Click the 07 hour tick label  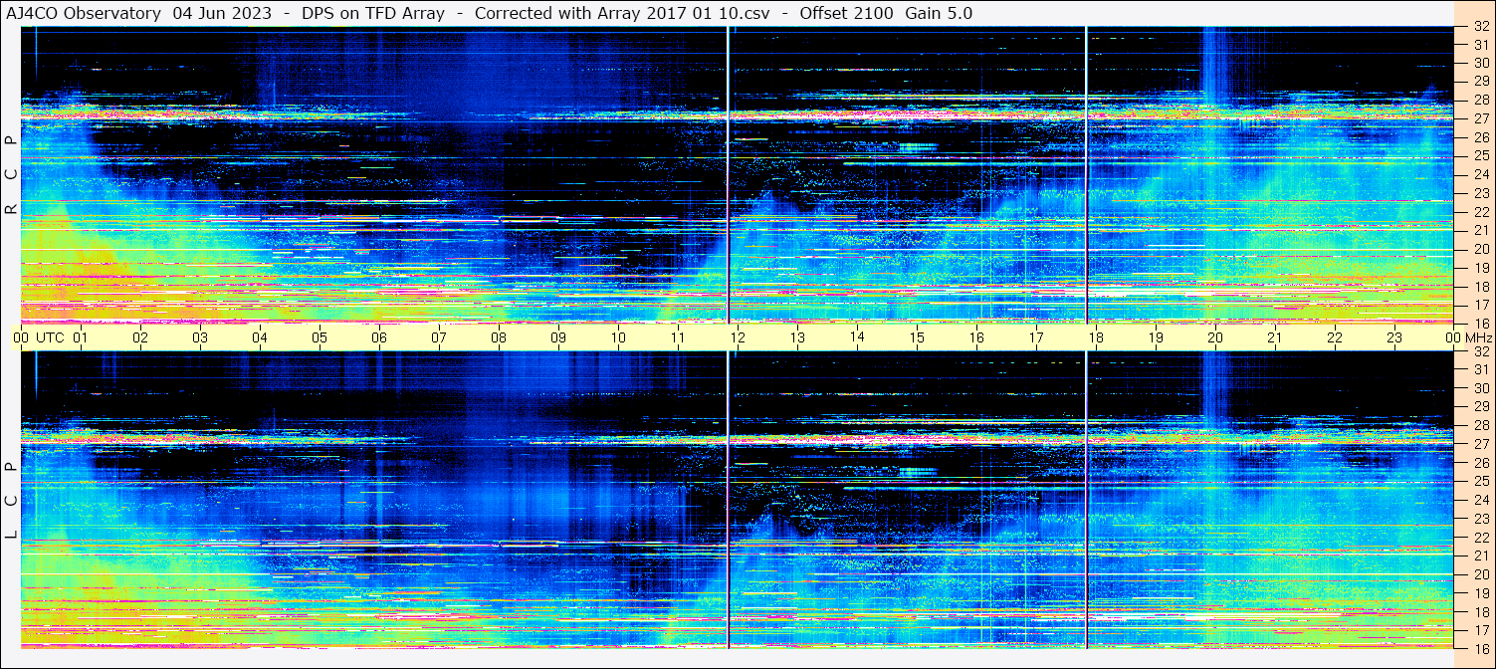pyautogui.click(x=439, y=337)
